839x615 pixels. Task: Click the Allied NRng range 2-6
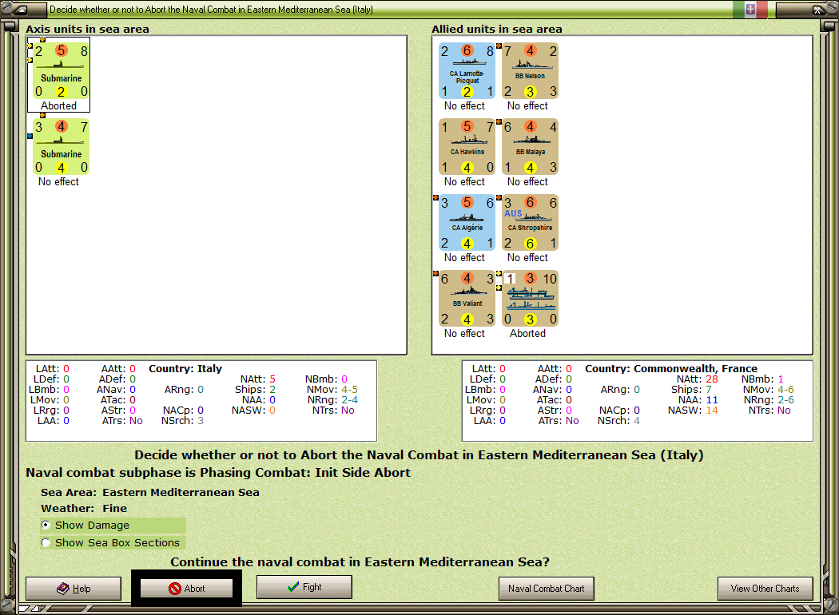click(x=785, y=400)
